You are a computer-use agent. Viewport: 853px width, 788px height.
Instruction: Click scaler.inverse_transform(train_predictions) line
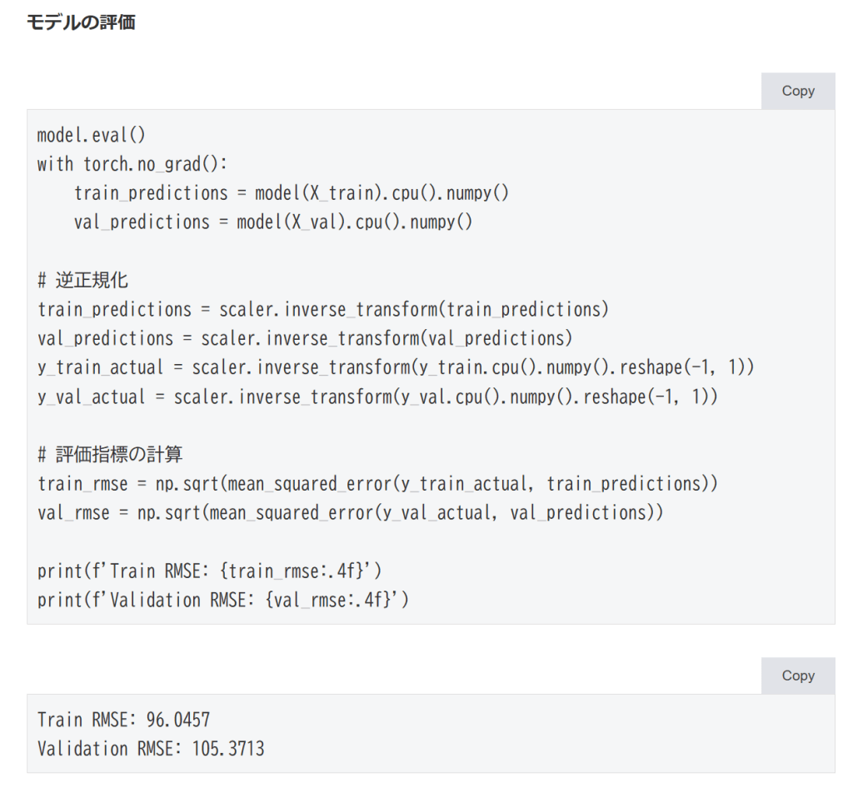[323, 310]
